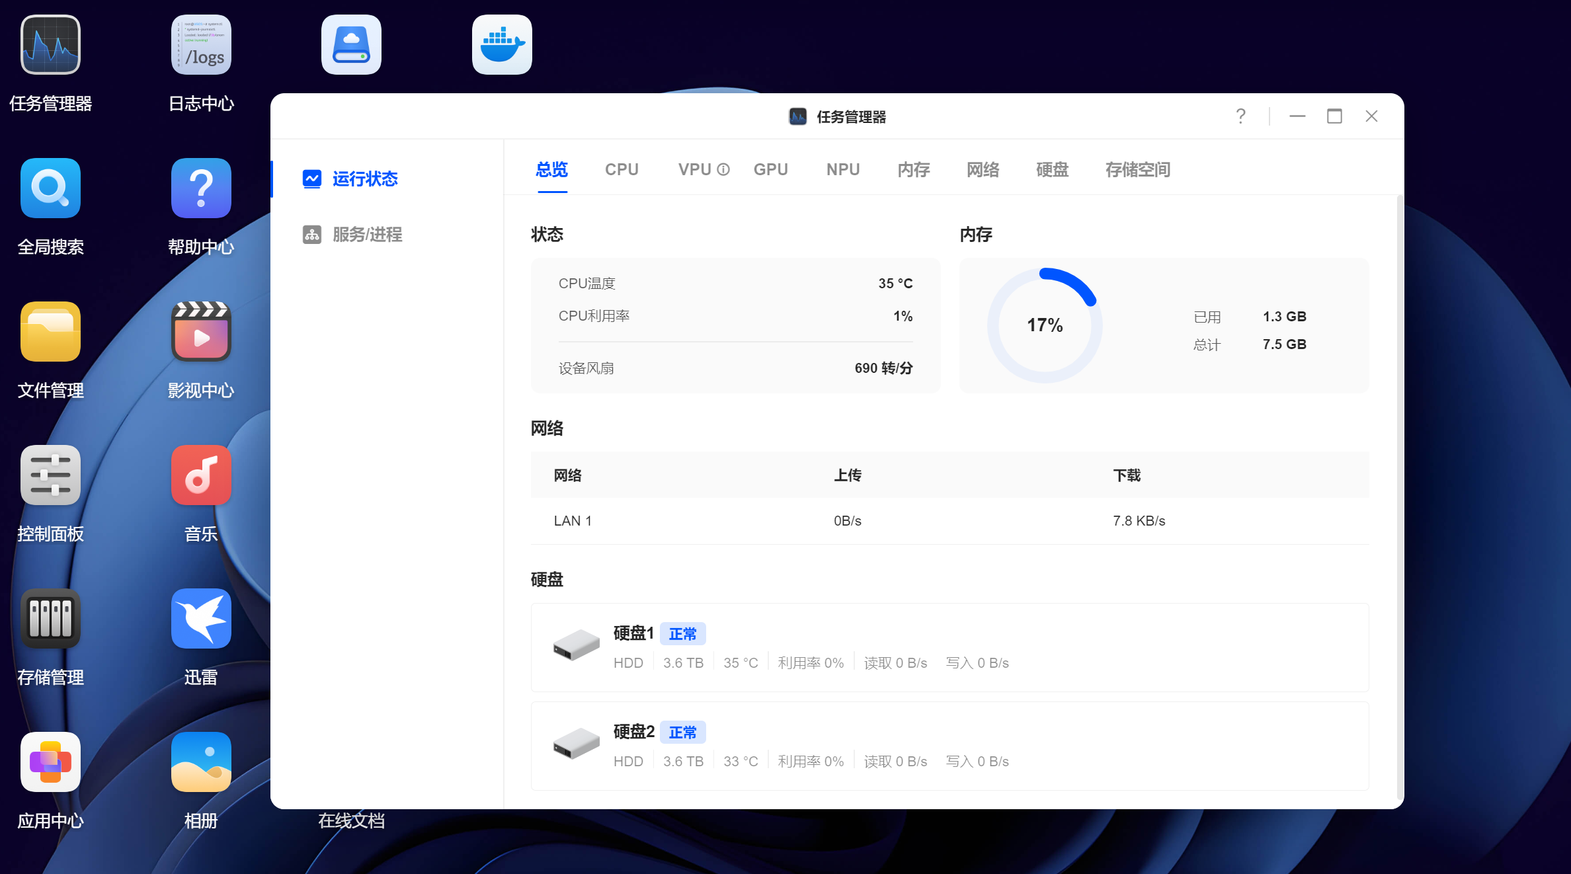The image size is (1571, 874).
Task: Open 全局搜索 global search app
Action: (50, 188)
